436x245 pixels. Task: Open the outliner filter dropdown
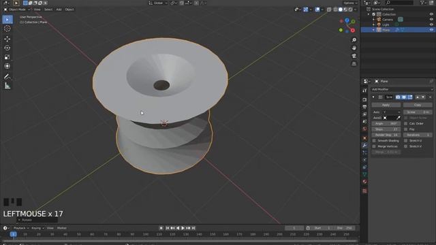point(424,3)
